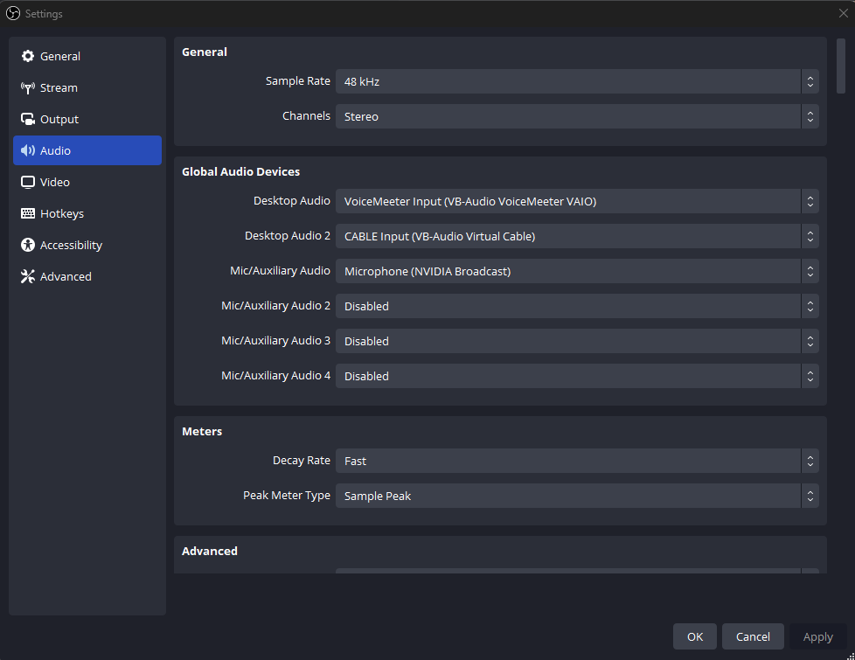This screenshot has width=855, height=660.
Task: Change the Desktop Audio device selection
Action: pyautogui.click(x=577, y=201)
